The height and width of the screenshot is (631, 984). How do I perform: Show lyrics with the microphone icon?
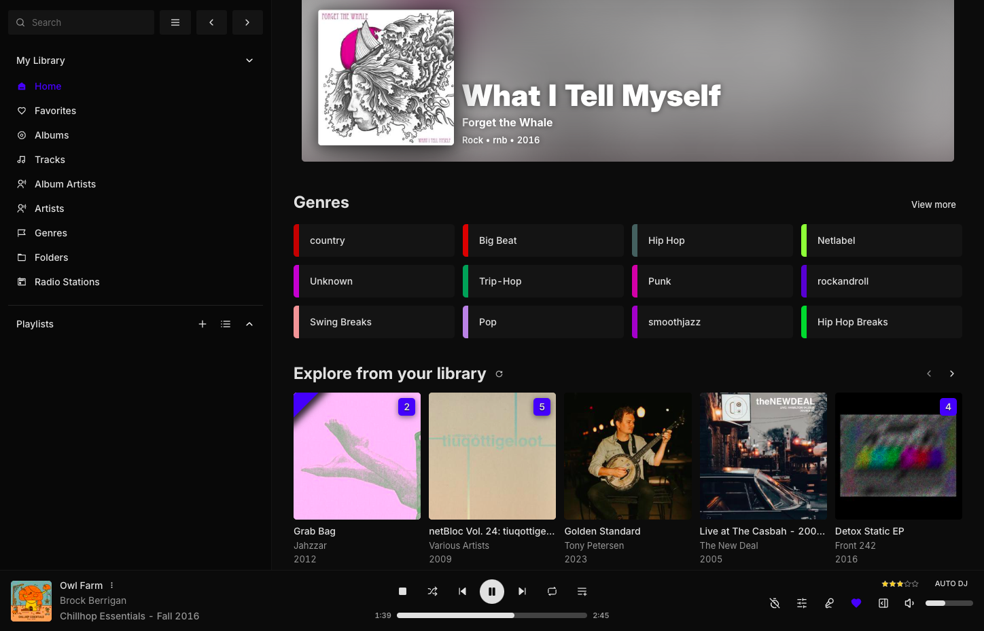[x=829, y=603]
